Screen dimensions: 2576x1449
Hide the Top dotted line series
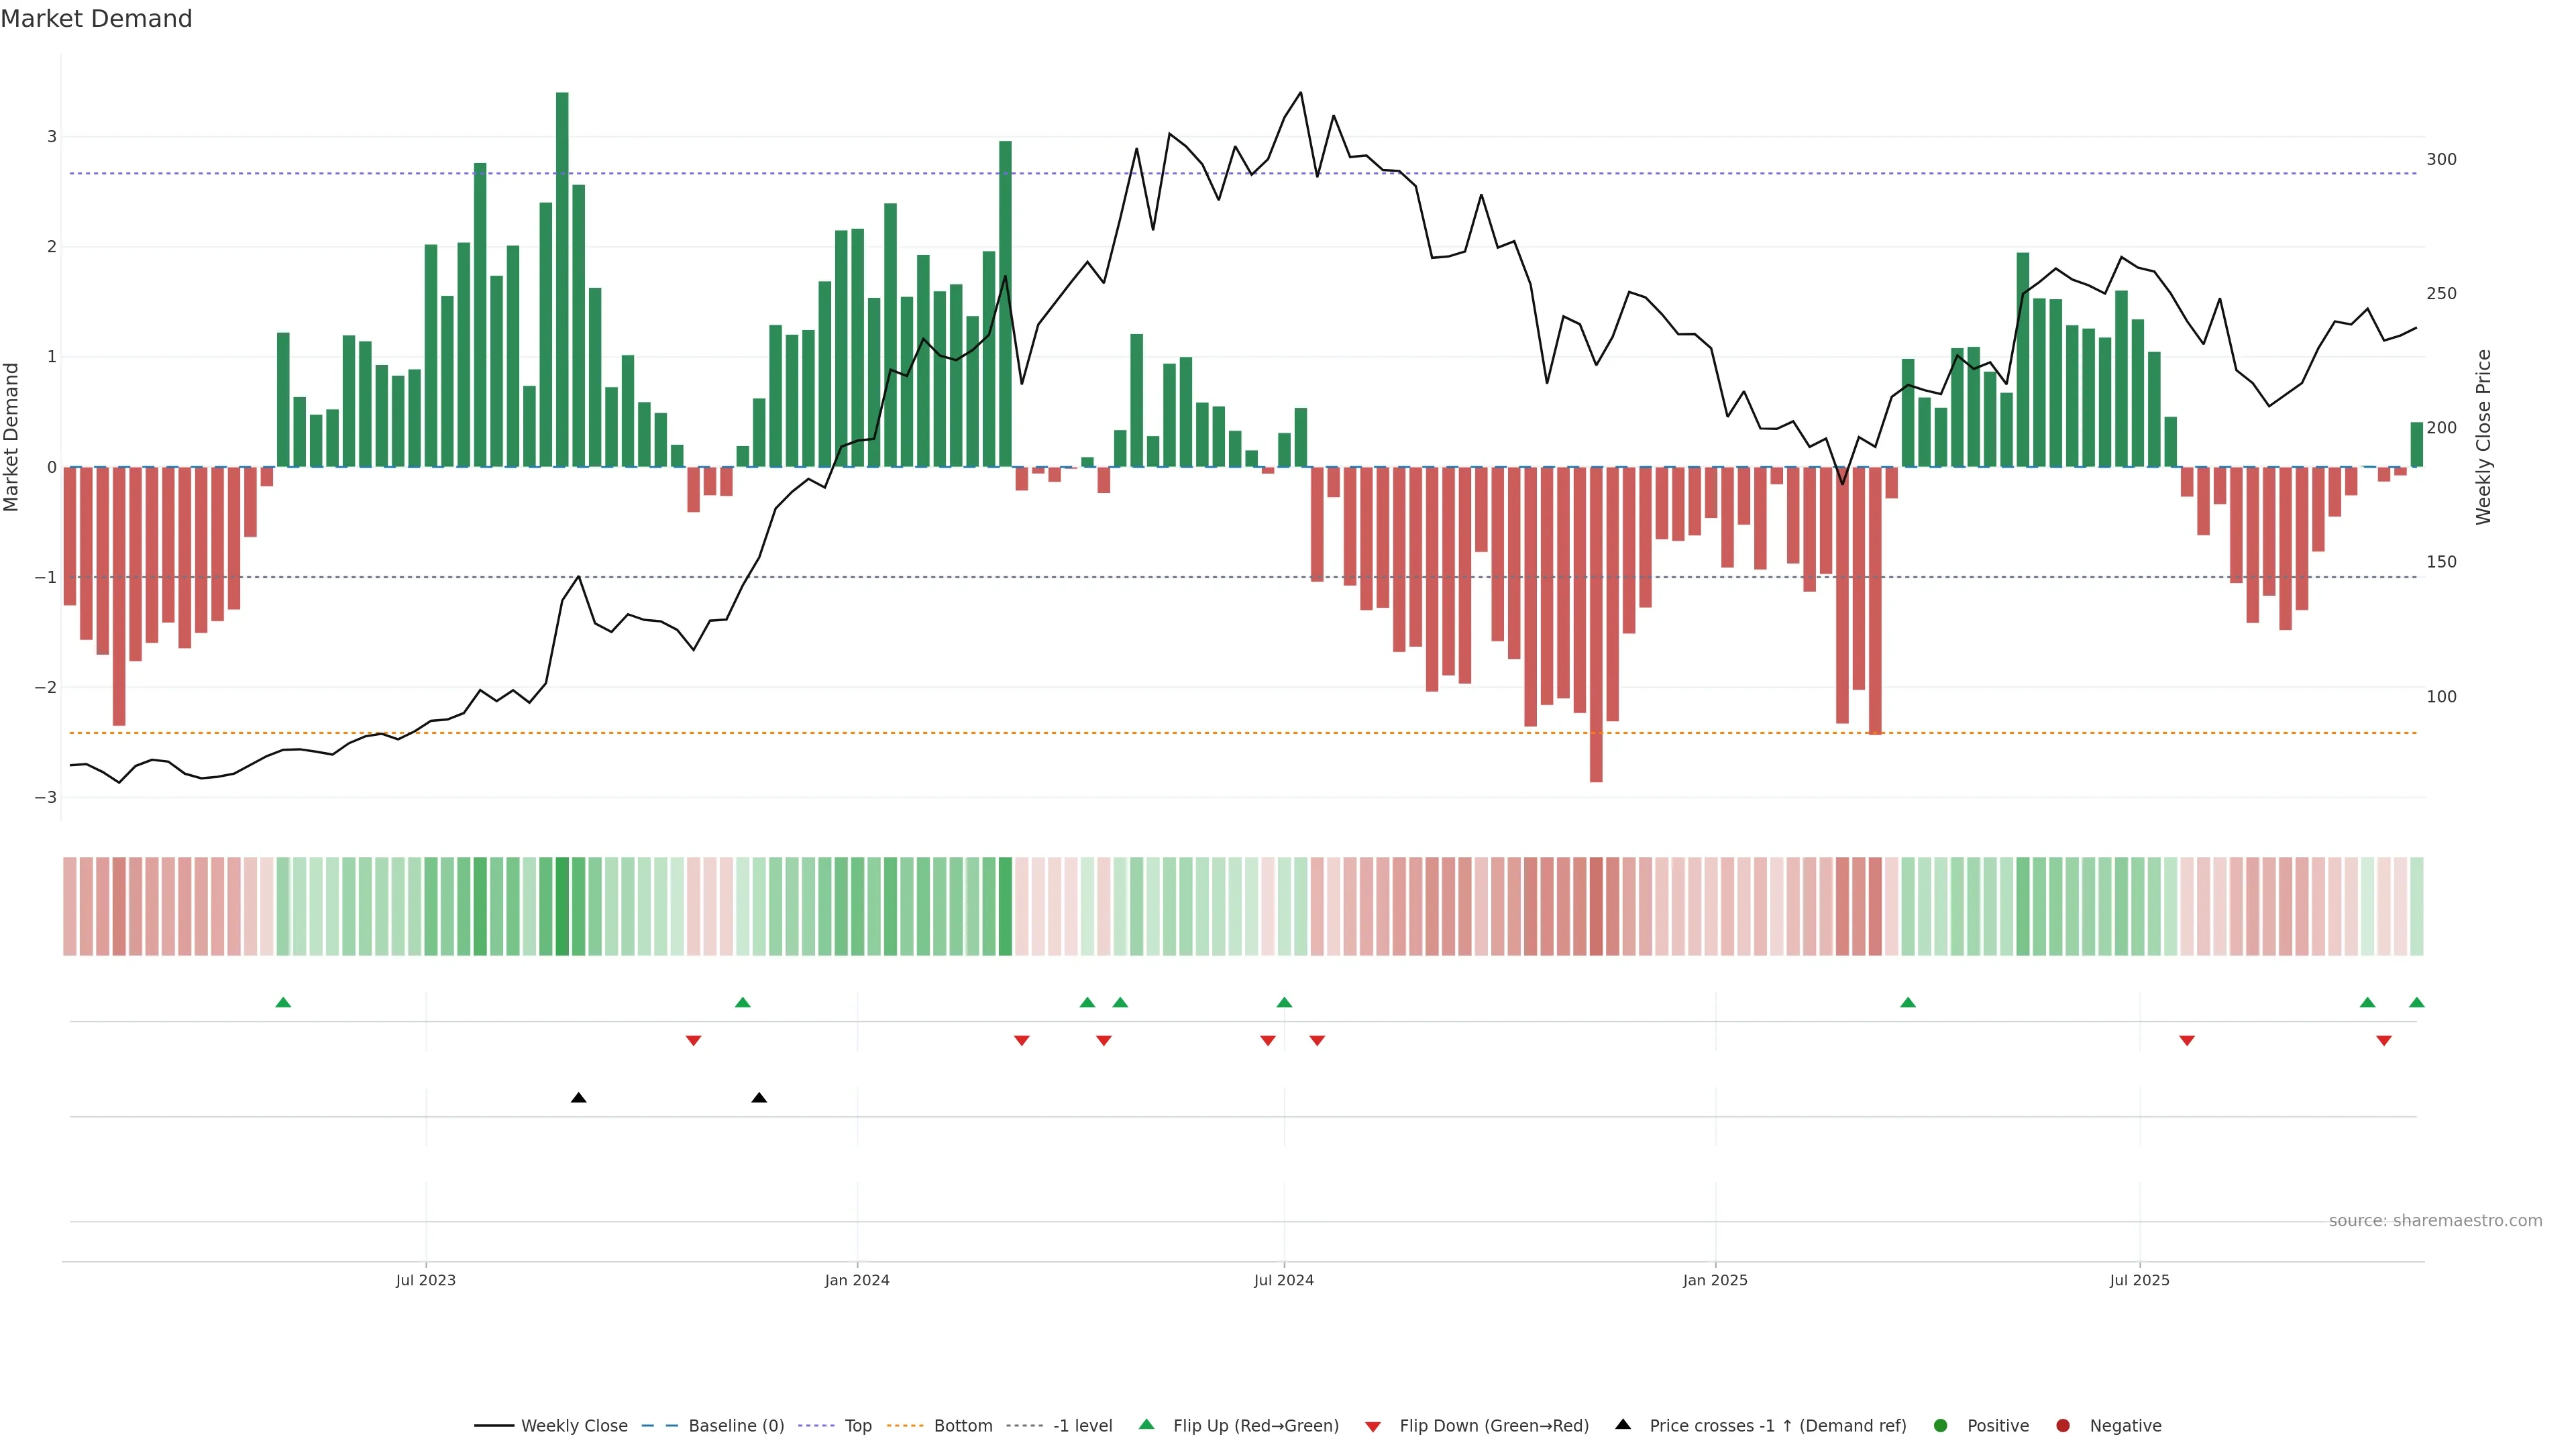[857, 1426]
